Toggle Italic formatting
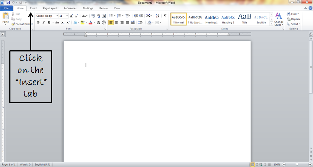 [x=44, y=23]
